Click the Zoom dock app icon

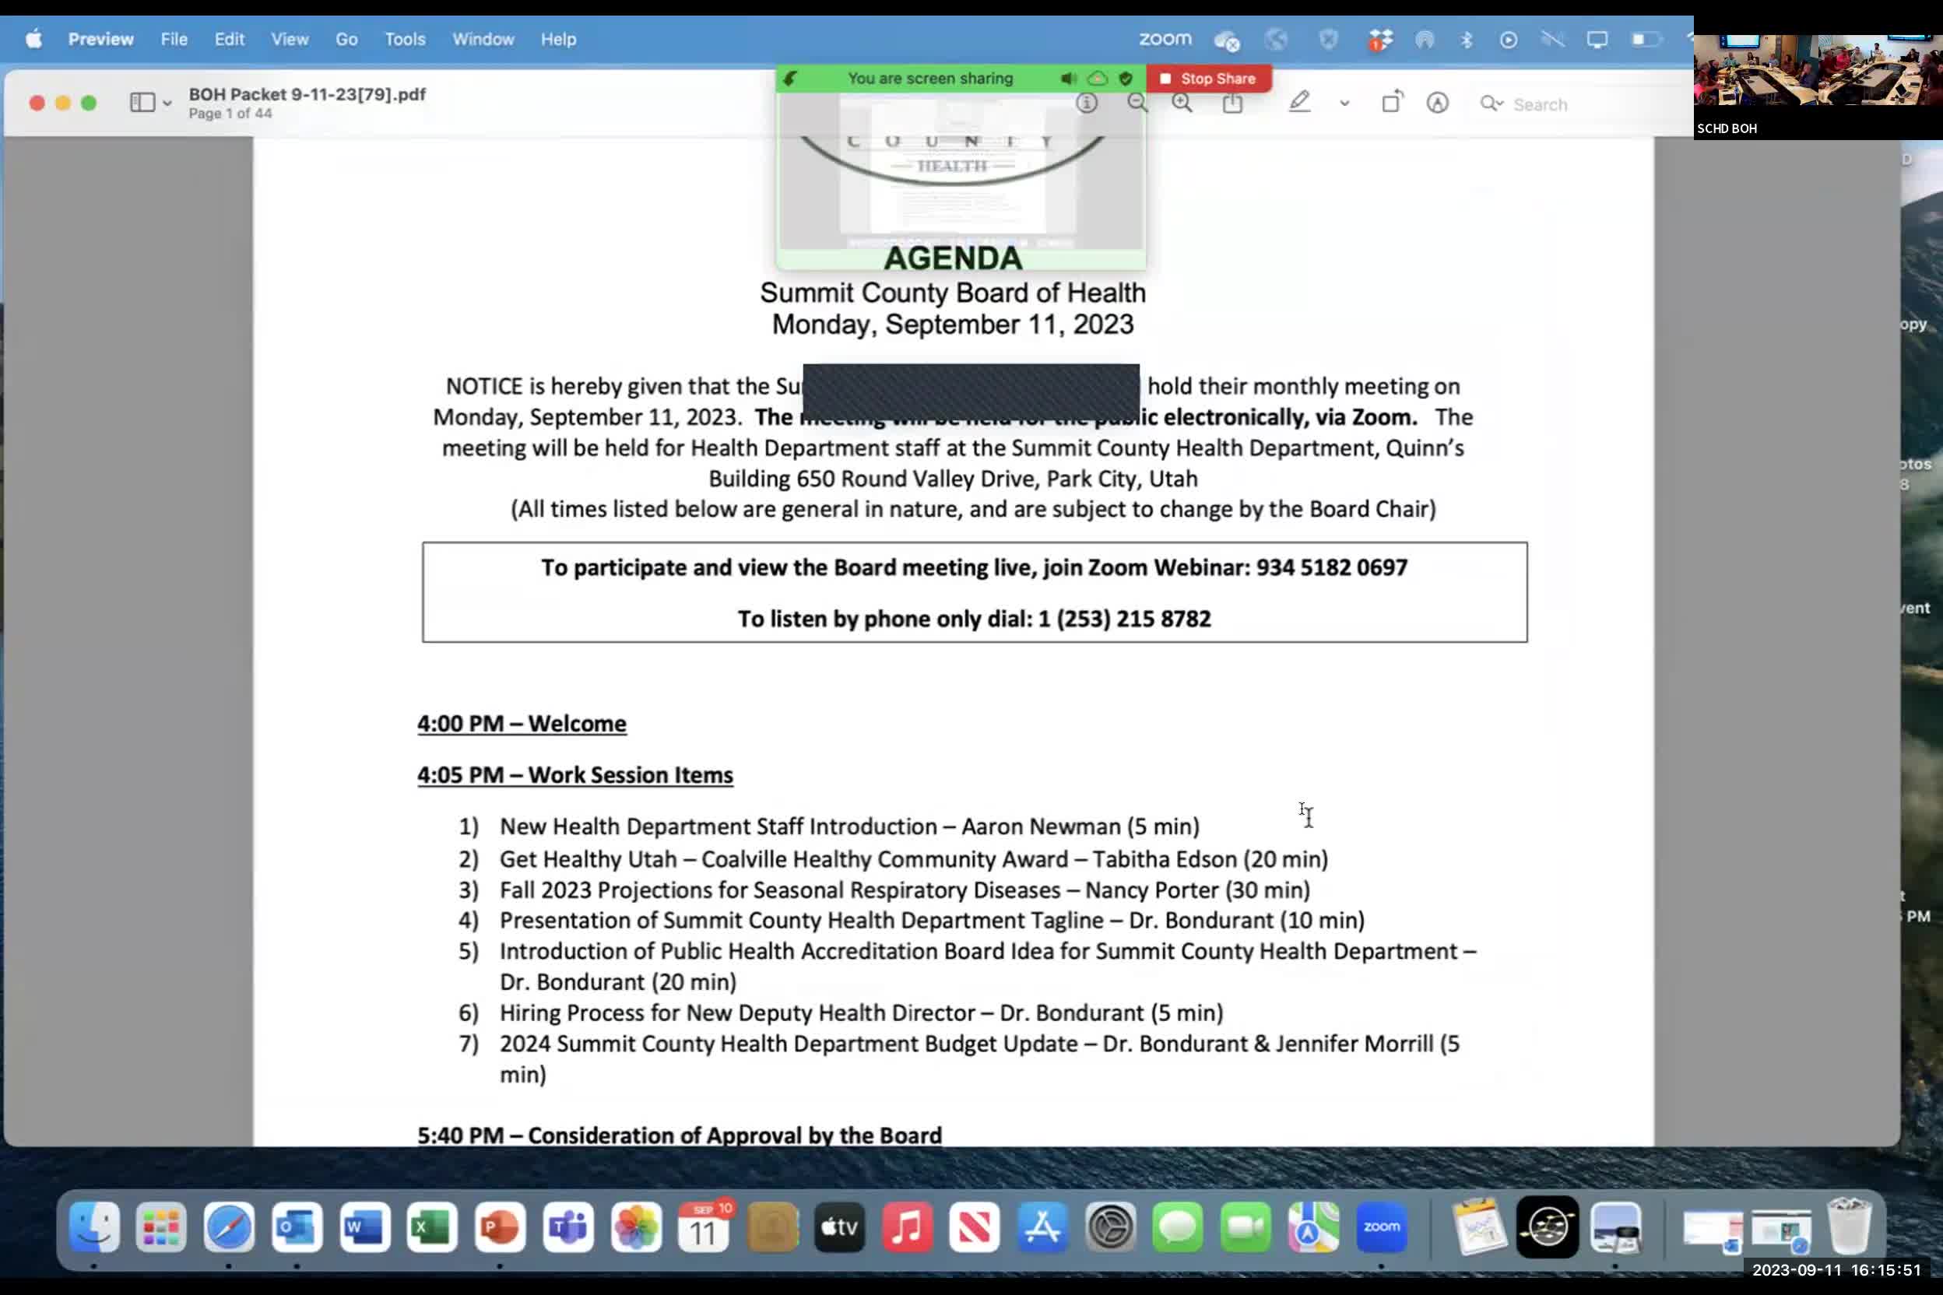1381,1227
